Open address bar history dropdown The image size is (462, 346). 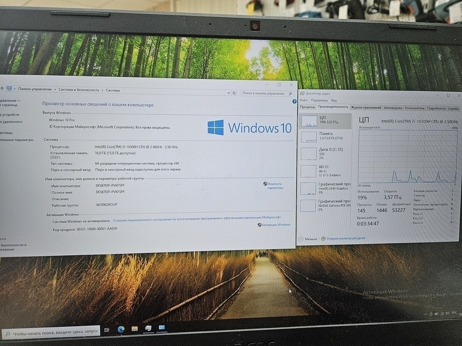228,93
